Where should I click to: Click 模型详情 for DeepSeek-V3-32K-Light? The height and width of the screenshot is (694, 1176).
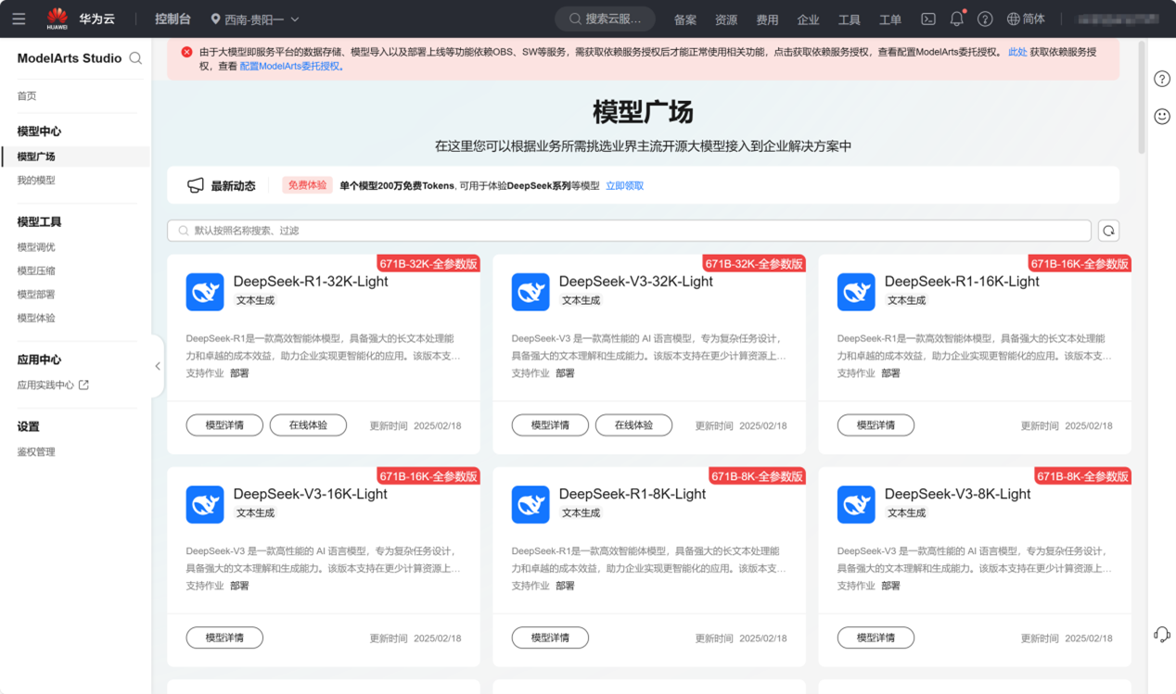(x=550, y=425)
